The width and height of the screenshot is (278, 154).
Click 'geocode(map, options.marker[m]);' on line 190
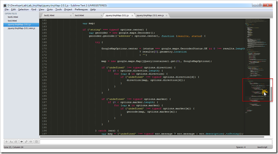[152, 112]
